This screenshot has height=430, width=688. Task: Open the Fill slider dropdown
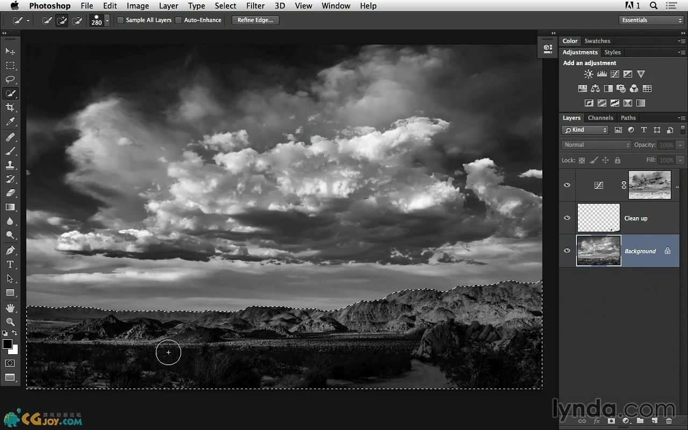tap(680, 160)
